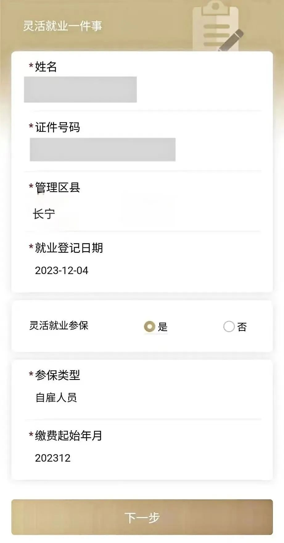Viewport: 284px width, 543px height.
Task: Open the 2023-12-04 date picker value
Action: click(x=62, y=270)
